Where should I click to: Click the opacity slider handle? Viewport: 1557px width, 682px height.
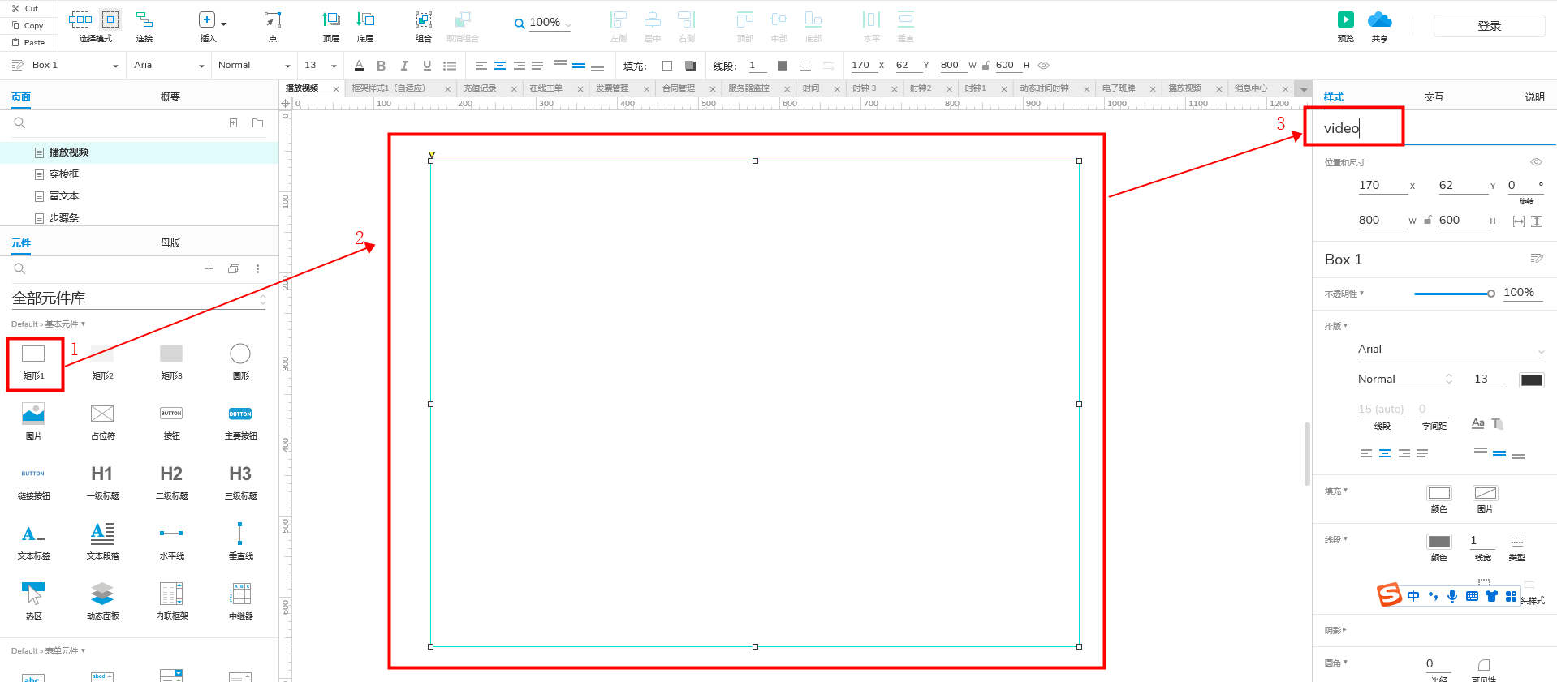(1491, 294)
